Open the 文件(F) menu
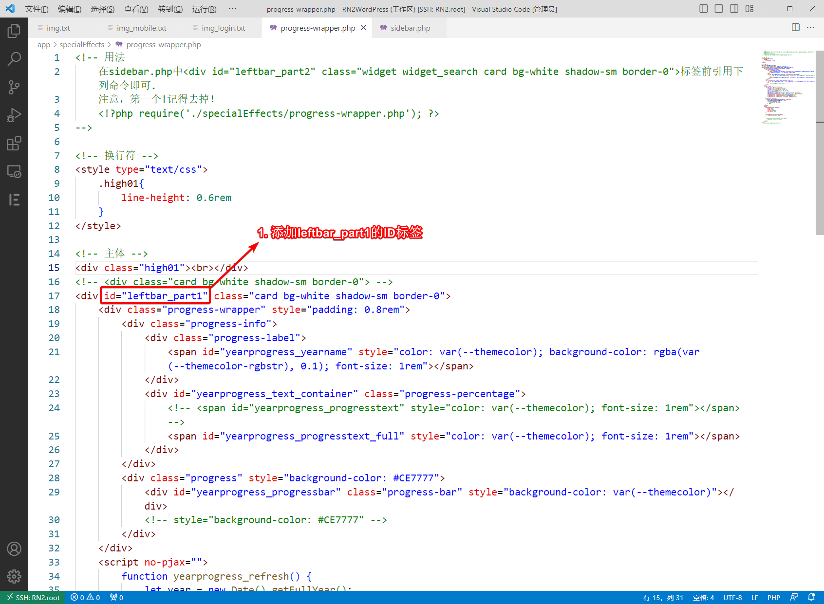The width and height of the screenshot is (824, 604). tap(37, 9)
